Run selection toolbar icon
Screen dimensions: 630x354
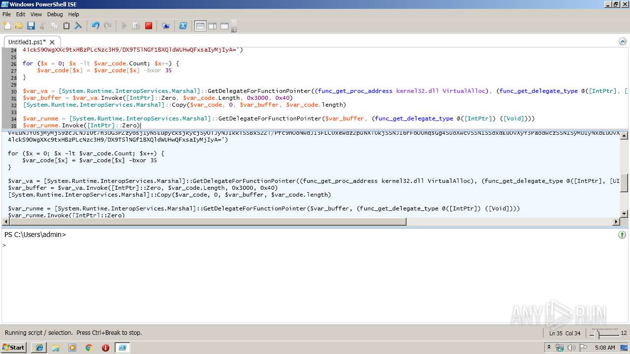pos(136,26)
